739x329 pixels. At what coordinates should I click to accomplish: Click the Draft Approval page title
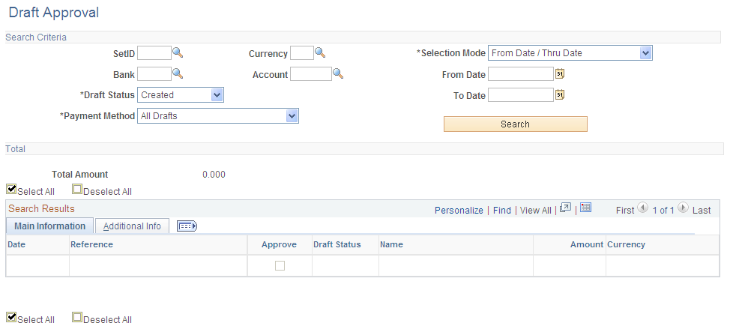(54, 12)
